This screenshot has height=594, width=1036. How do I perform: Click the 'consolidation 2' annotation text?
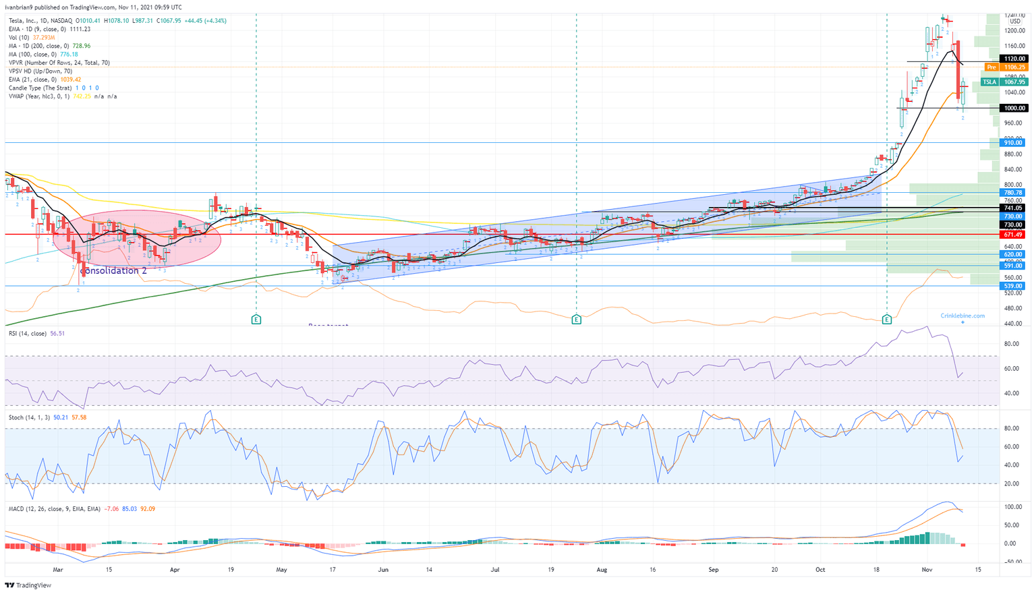pyautogui.click(x=113, y=270)
